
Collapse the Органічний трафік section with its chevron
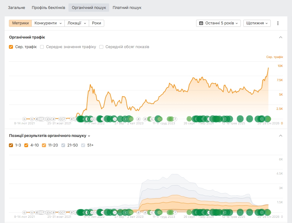(x=281, y=37)
